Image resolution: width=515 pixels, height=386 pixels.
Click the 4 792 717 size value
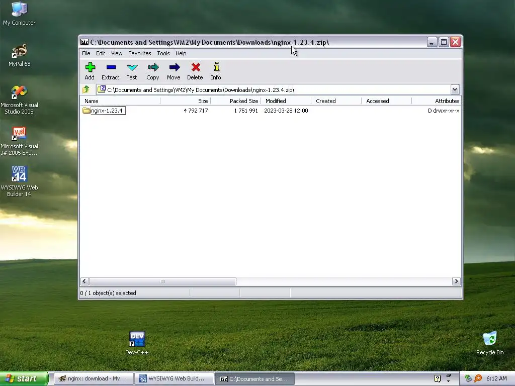click(x=196, y=111)
